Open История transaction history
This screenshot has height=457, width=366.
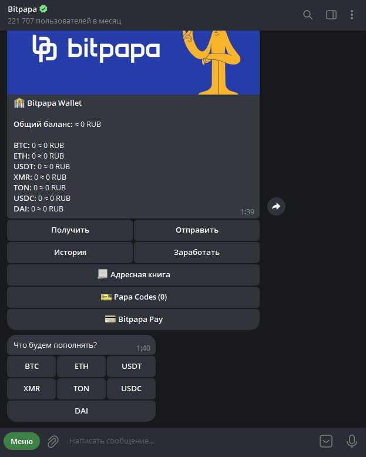point(70,253)
